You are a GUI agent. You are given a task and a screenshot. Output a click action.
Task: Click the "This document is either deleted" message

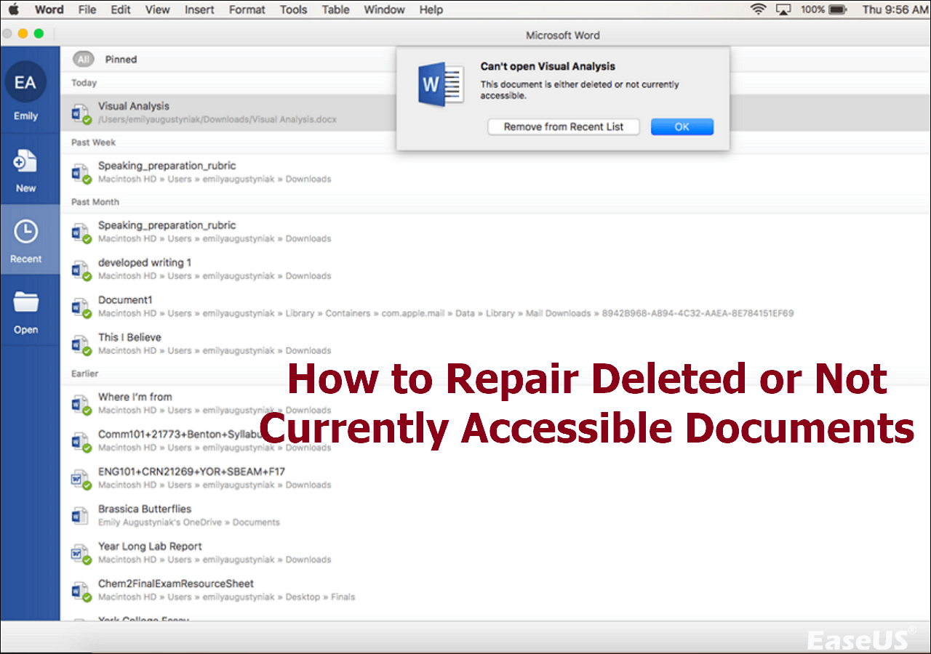[580, 89]
